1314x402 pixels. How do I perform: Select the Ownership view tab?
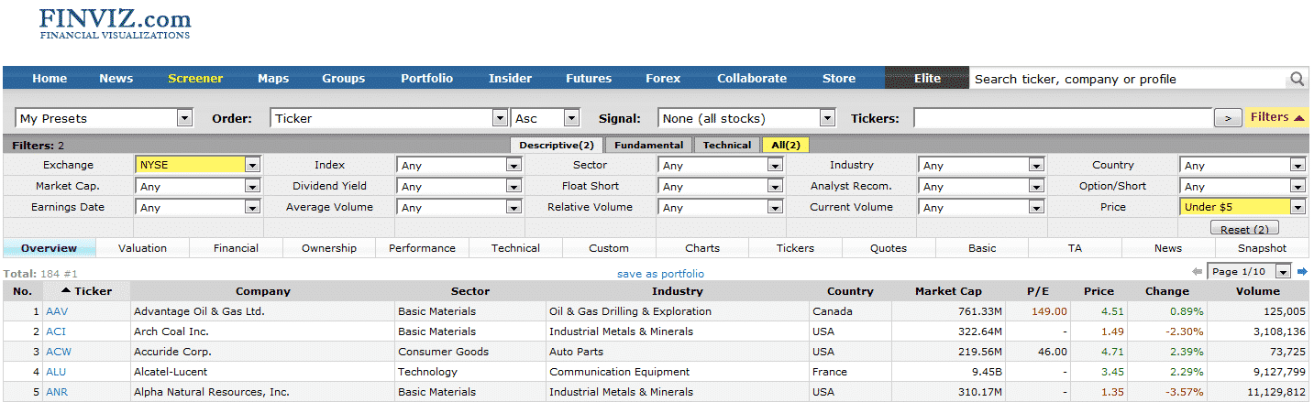click(x=329, y=248)
